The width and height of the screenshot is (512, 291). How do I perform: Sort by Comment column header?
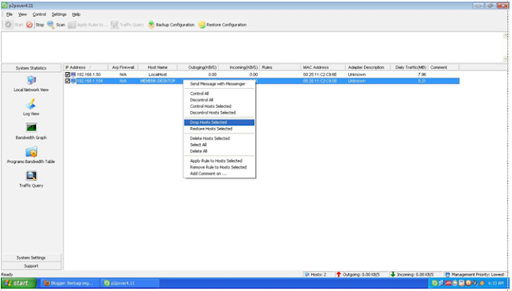pos(444,67)
